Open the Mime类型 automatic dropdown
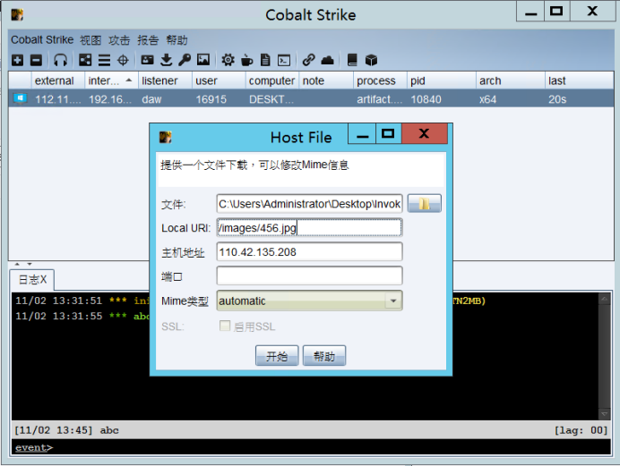Image resolution: width=620 pixels, height=466 pixels. tap(392, 301)
